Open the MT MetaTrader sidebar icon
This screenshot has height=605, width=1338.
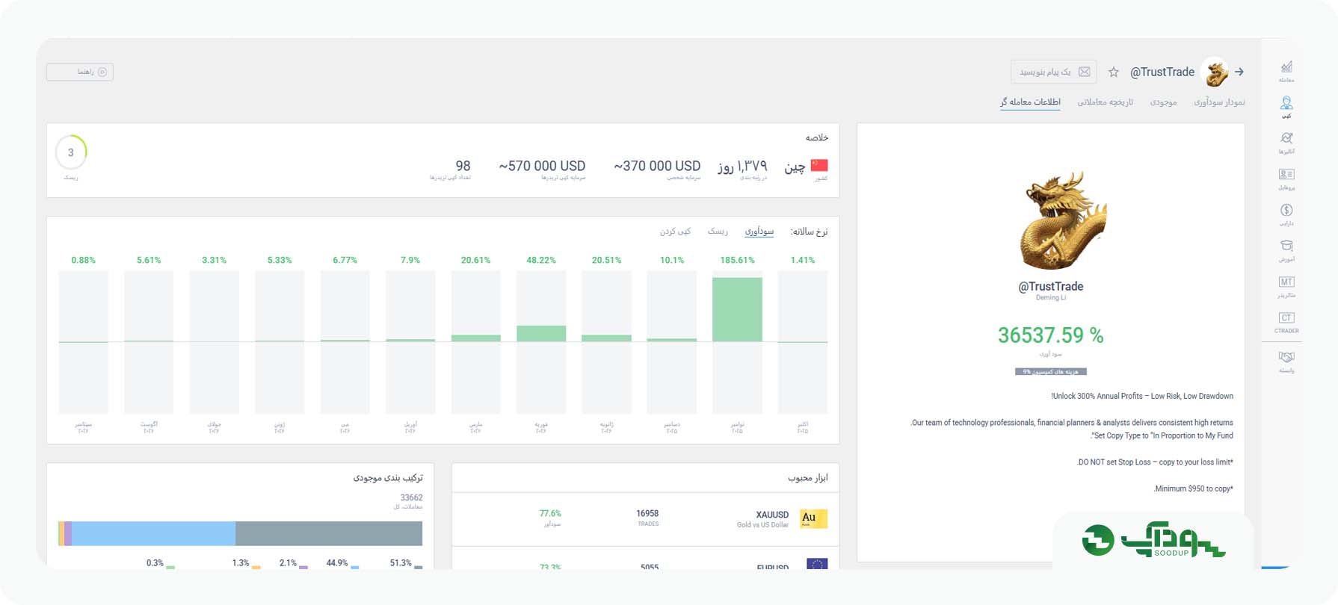pyautogui.click(x=1286, y=282)
